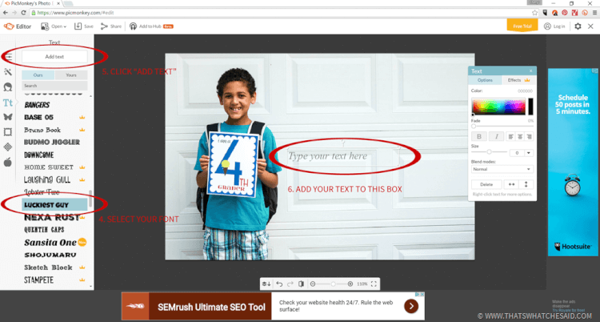Open the Frames tool icon
Viewport: 600px width, 322px height.
click(8, 132)
